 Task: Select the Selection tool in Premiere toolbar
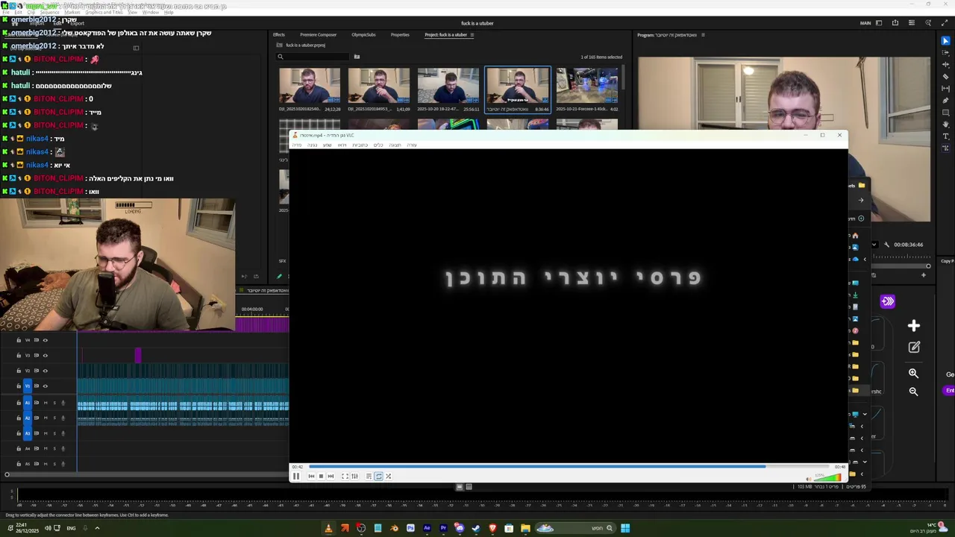[x=946, y=41]
